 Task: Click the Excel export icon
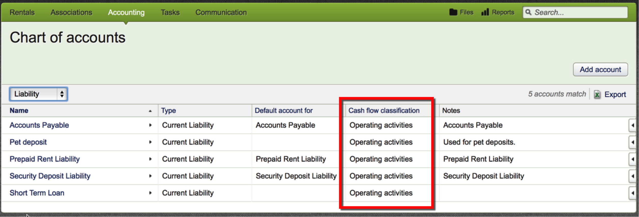[597, 94]
